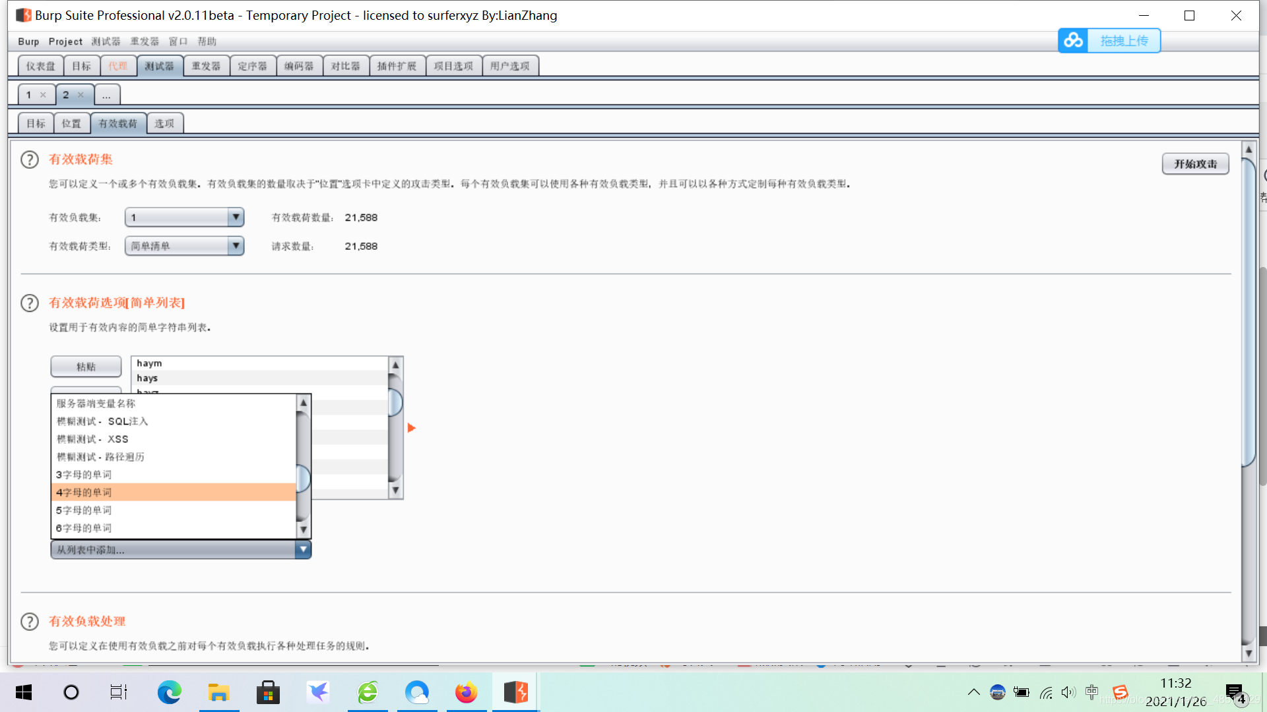Select 模糊测试 - SQL注入 option
This screenshot has width=1267, height=712.
click(x=174, y=421)
